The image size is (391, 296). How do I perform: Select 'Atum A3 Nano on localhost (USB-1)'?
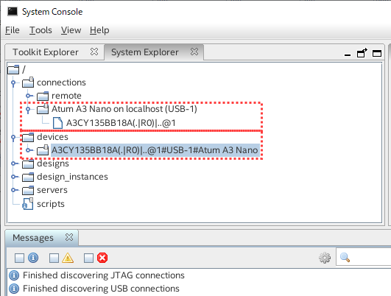coord(124,109)
